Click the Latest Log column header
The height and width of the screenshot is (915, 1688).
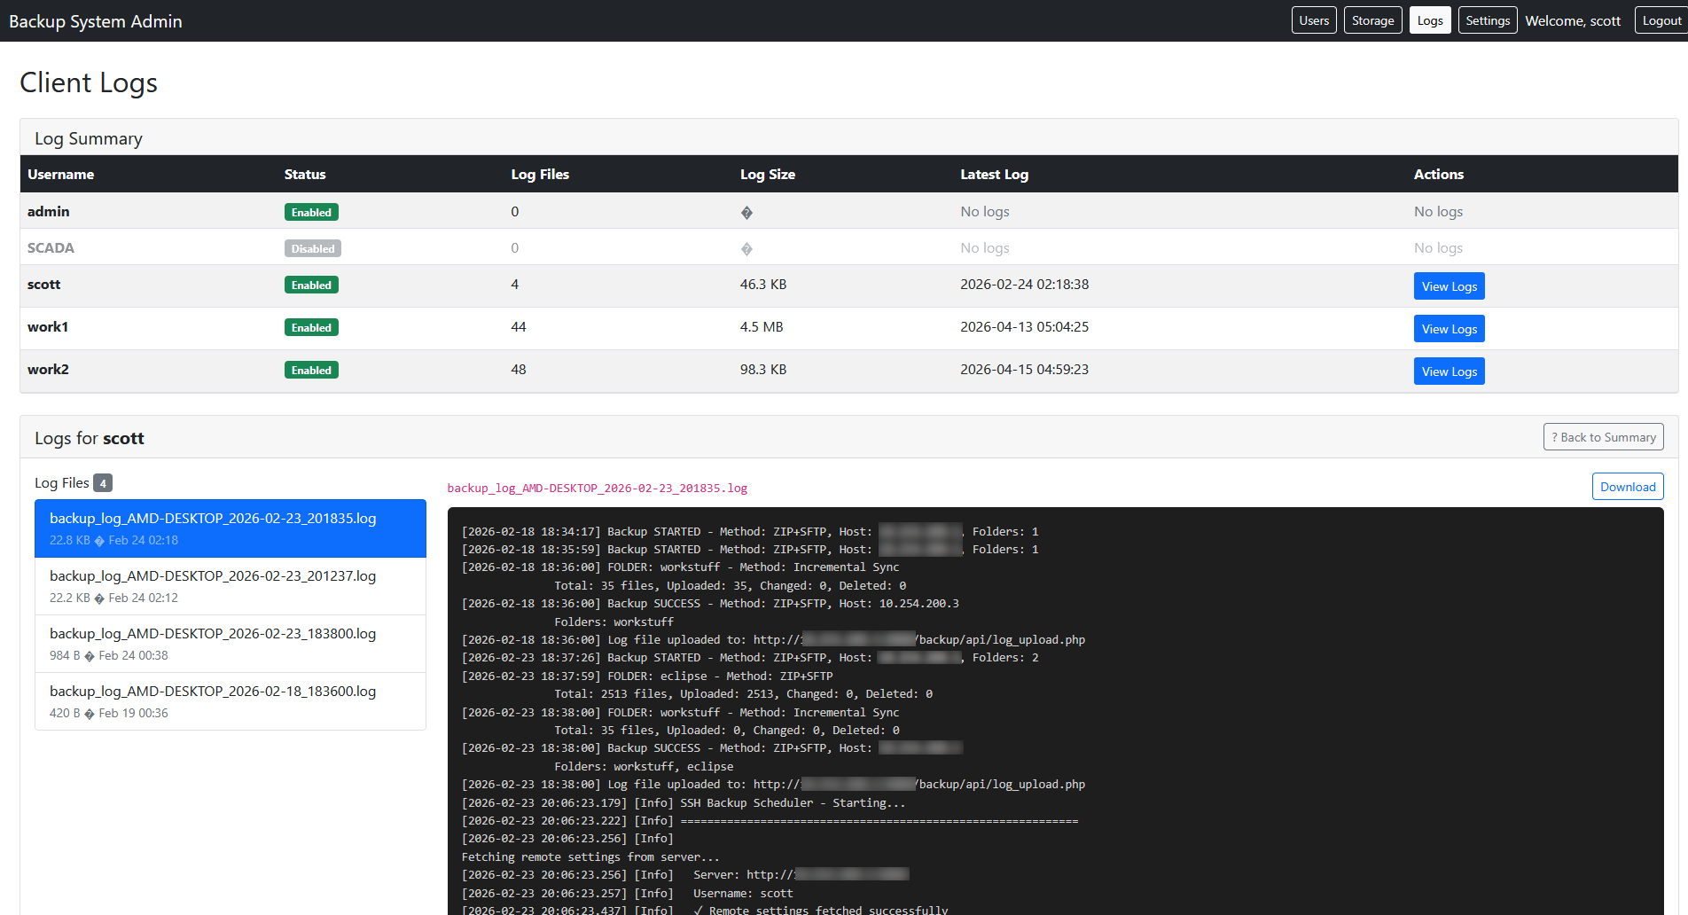tap(994, 174)
